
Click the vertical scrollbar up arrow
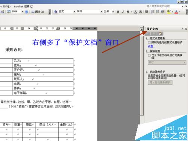142,29
